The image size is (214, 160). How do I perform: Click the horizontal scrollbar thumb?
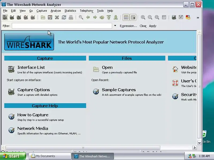(83, 148)
